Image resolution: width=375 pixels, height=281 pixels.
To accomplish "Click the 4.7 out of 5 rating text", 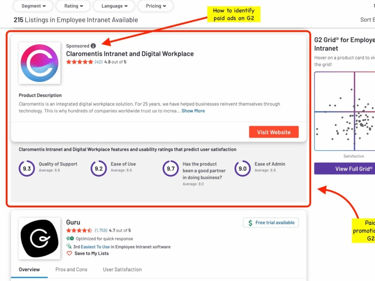I will tap(120, 230).
